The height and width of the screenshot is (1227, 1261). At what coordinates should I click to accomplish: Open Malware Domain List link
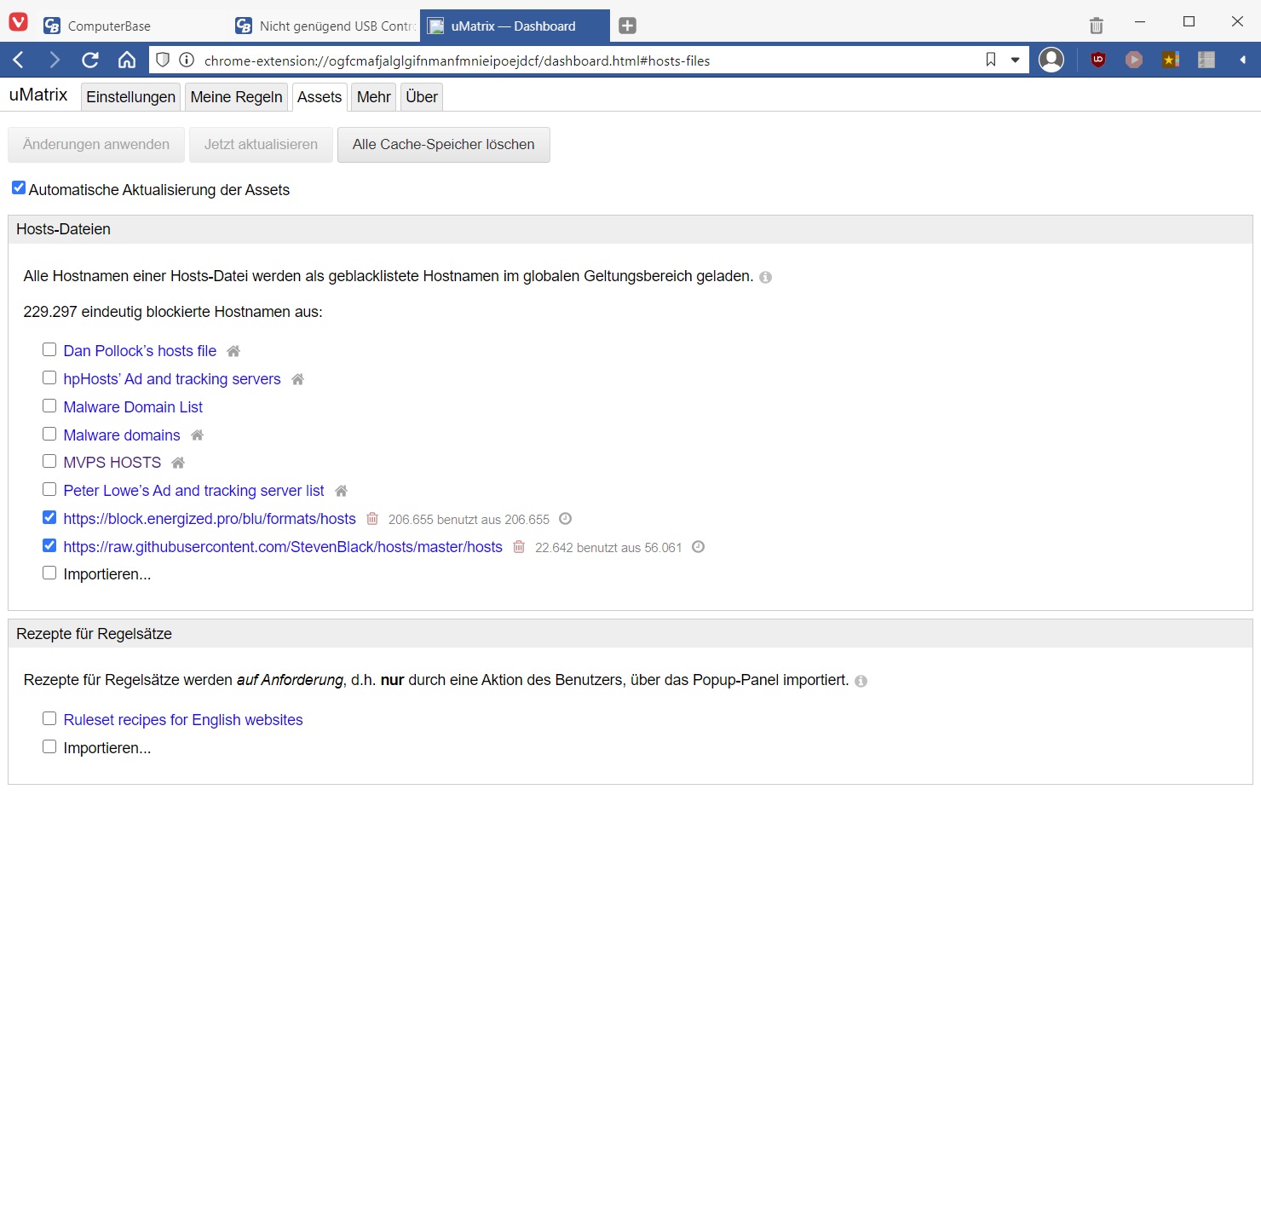click(x=133, y=407)
